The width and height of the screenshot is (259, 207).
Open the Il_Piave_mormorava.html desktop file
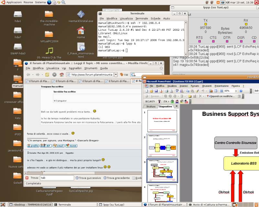(x=81, y=50)
